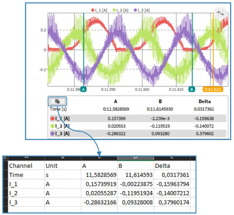Select the spreadsheet cell -0,11951924
This screenshot has width=234, height=215.
pos(135,193)
